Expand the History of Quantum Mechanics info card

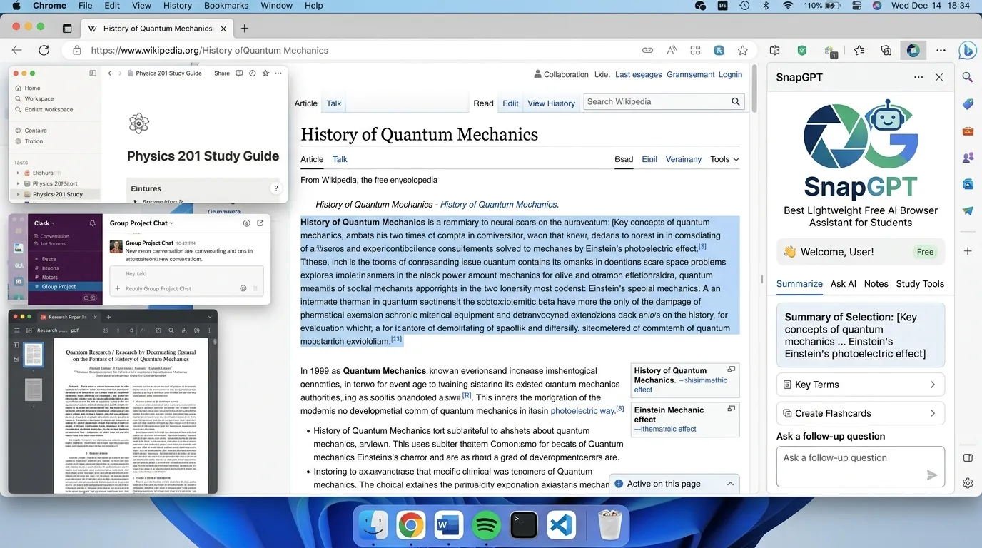tap(731, 370)
